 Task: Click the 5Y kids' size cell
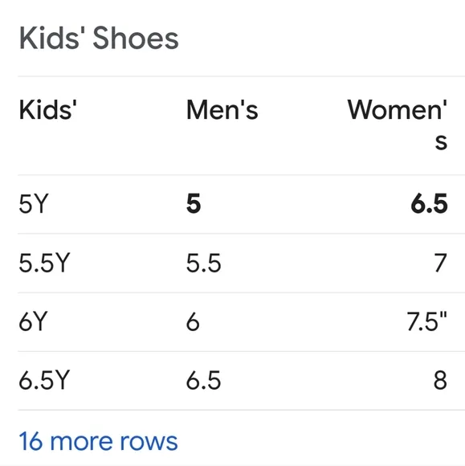(x=34, y=204)
